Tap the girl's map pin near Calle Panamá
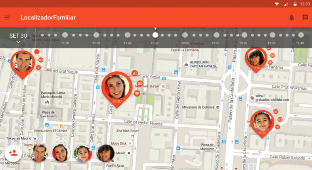The image size is (312, 170). pyautogui.click(x=256, y=60)
